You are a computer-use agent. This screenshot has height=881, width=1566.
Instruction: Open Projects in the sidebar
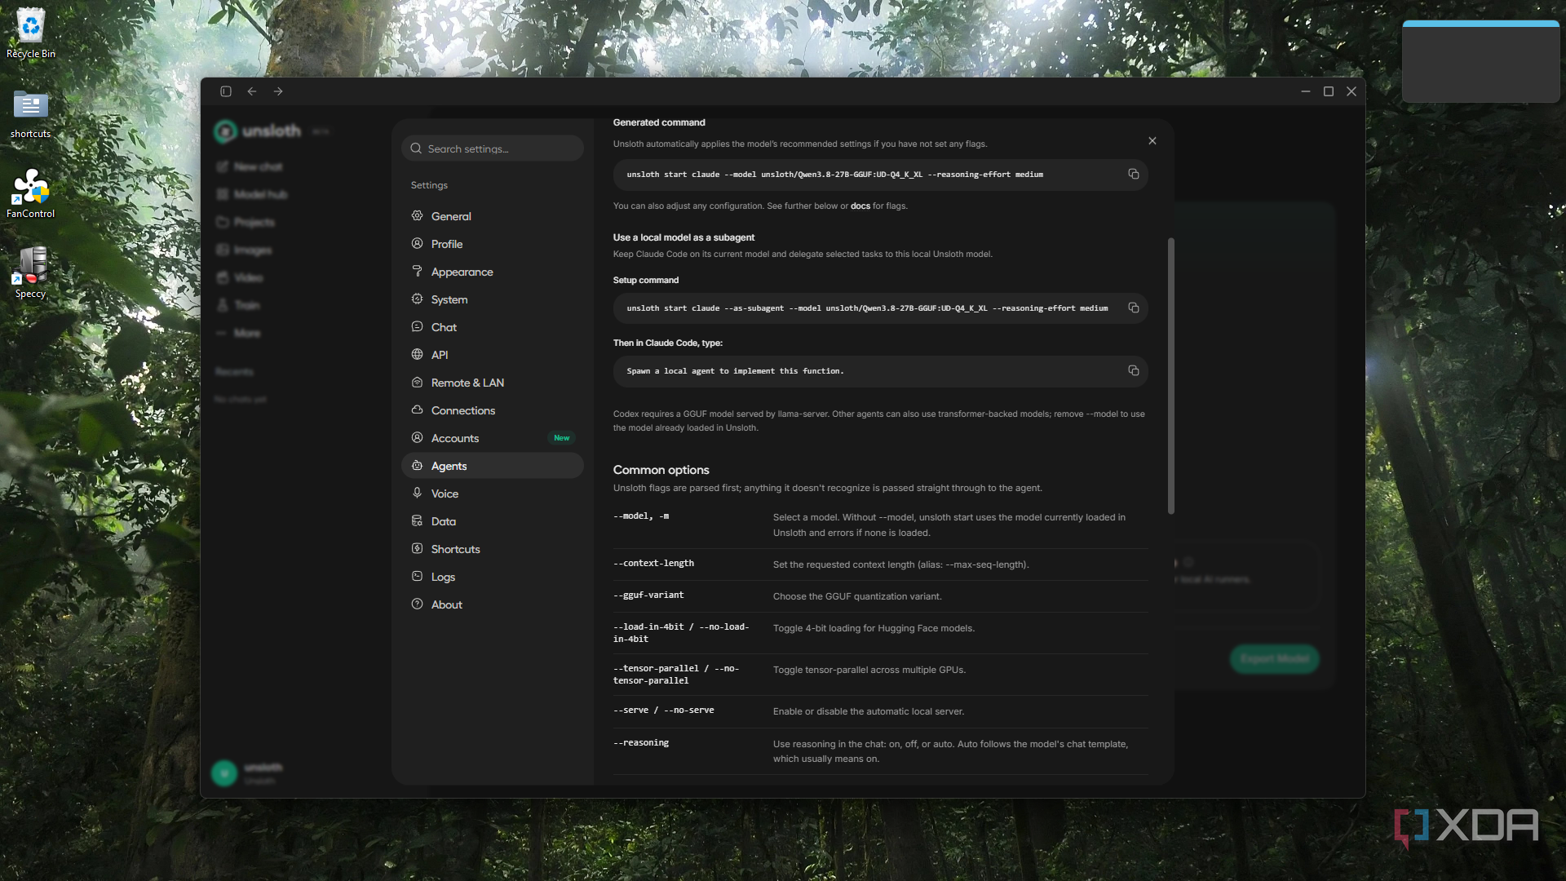[x=246, y=222]
